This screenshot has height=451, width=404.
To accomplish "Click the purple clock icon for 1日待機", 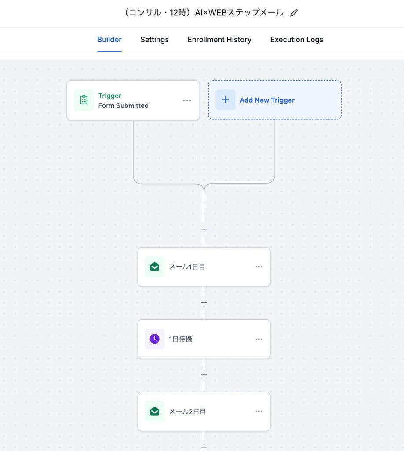I will (154, 339).
